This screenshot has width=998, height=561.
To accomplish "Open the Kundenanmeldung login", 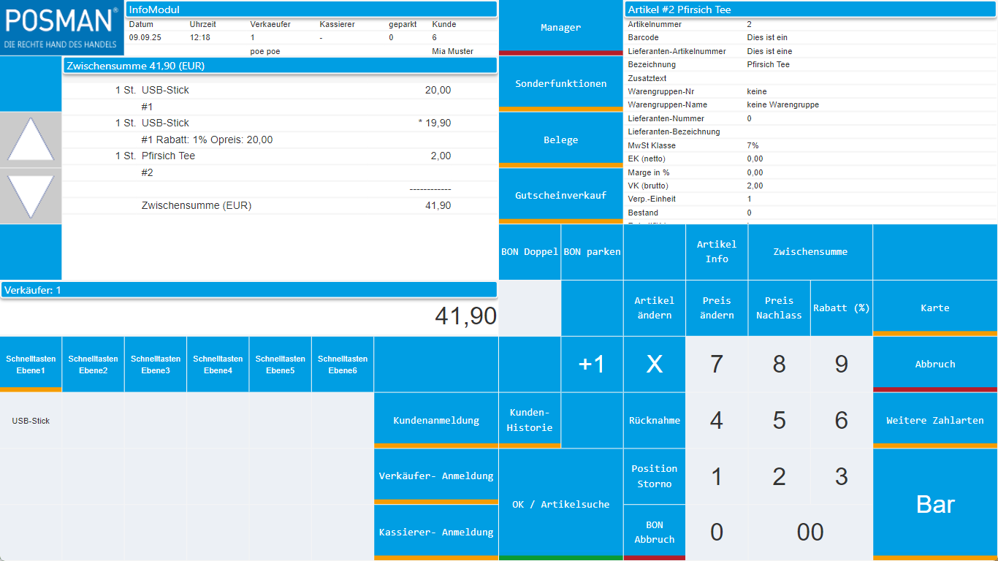I will coord(435,420).
